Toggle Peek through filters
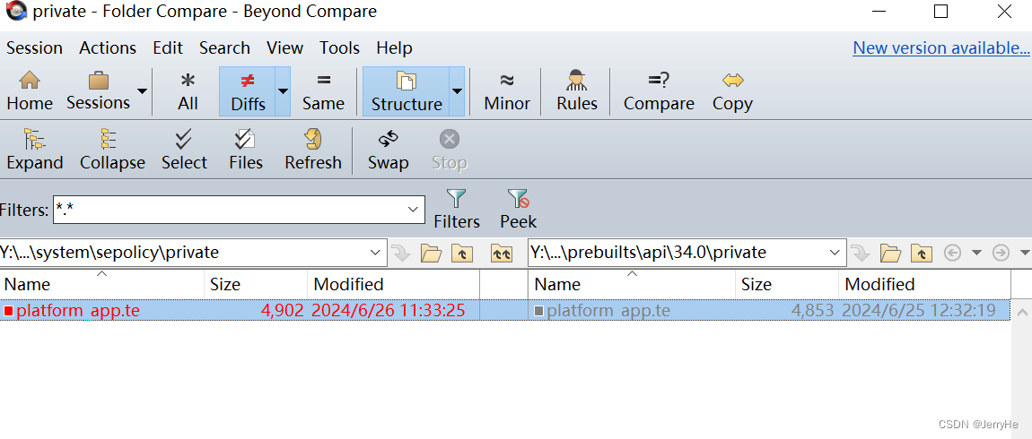1032x439 pixels. pos(518,209)
